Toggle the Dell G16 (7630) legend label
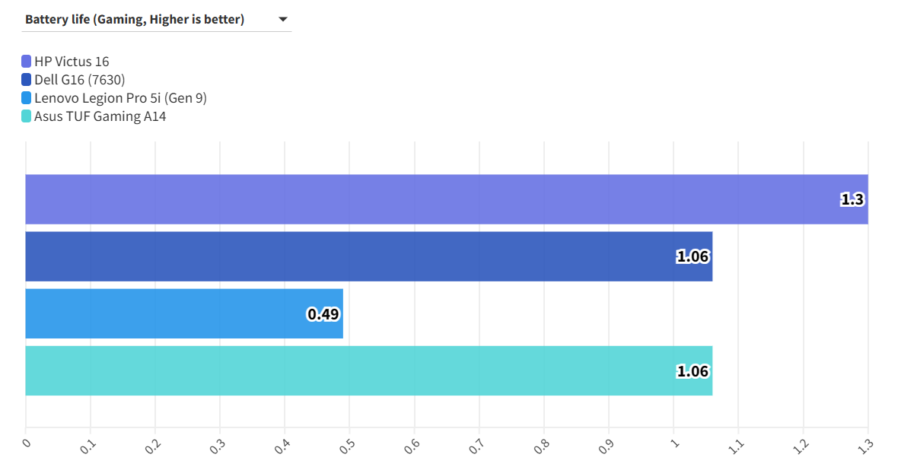The width and height of the screenshot is (898, 467). tap(80, 80)
